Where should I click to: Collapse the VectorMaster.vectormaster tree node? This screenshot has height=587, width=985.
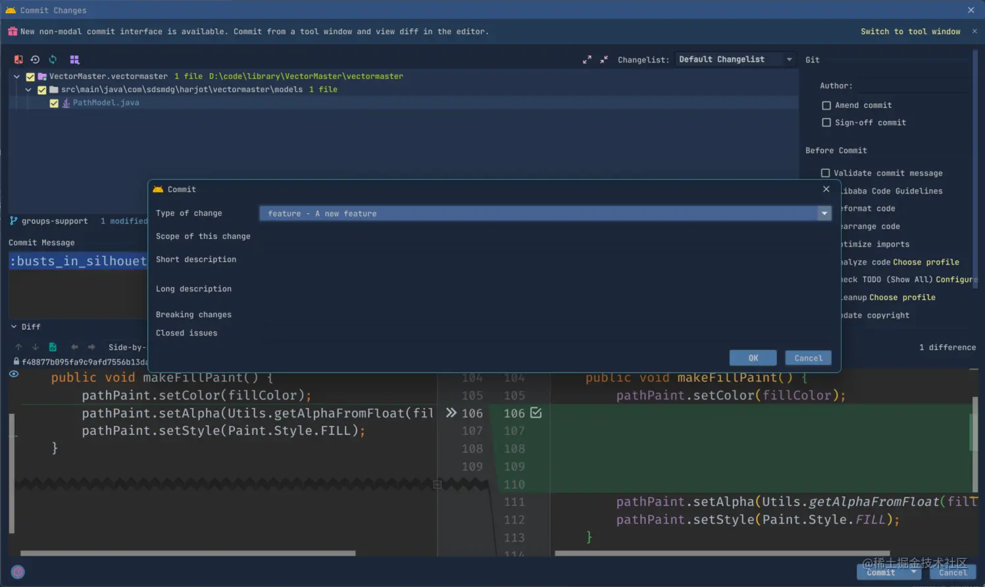pos(17,76)
